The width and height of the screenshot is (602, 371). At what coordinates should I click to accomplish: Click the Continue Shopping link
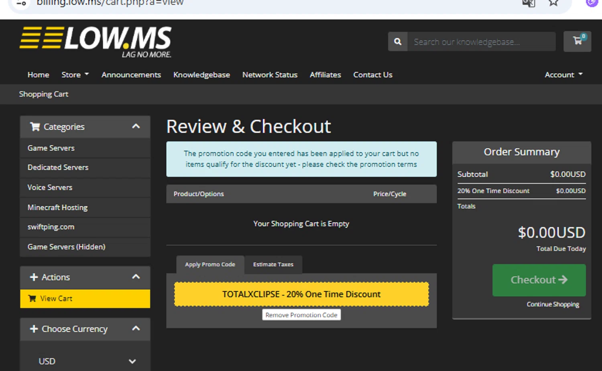pos(553,304)
